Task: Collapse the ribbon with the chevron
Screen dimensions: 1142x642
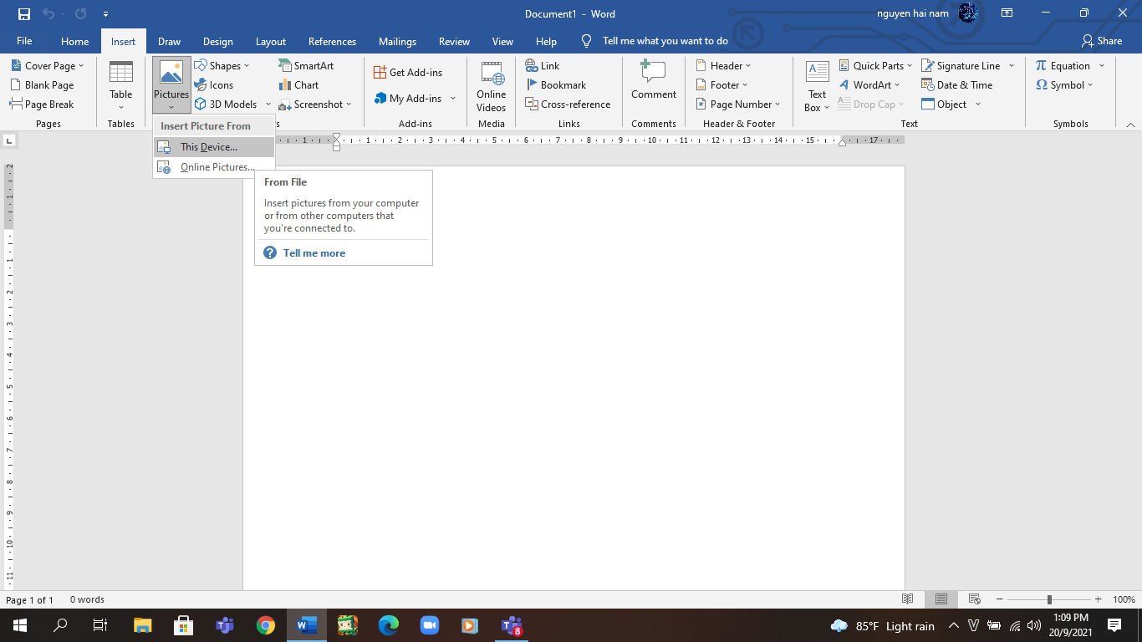Action: [x=1130, y=125]
